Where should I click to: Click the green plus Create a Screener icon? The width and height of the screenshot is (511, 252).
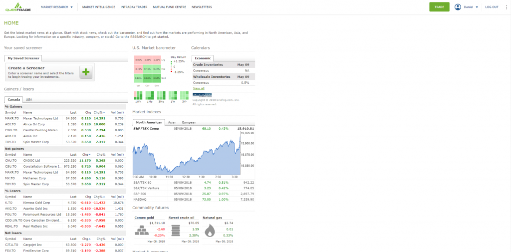coord(86,72)
